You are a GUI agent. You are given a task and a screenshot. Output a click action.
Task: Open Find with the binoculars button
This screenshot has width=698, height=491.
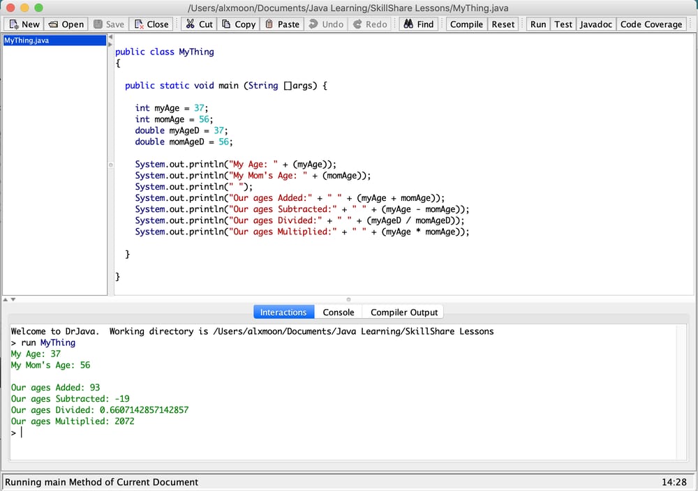418,24
